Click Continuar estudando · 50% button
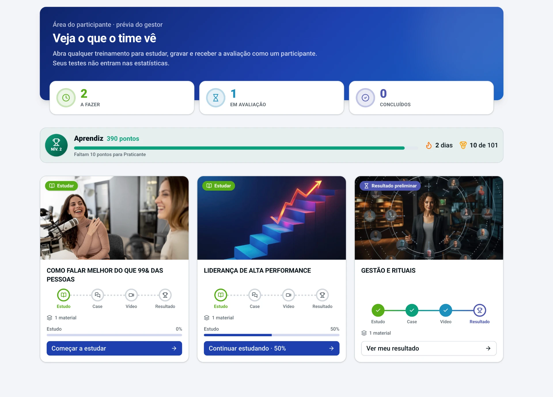The image size is (553, 397). 272,348
